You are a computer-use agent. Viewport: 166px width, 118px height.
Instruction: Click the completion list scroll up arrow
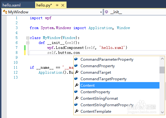[x=162, y=59]
